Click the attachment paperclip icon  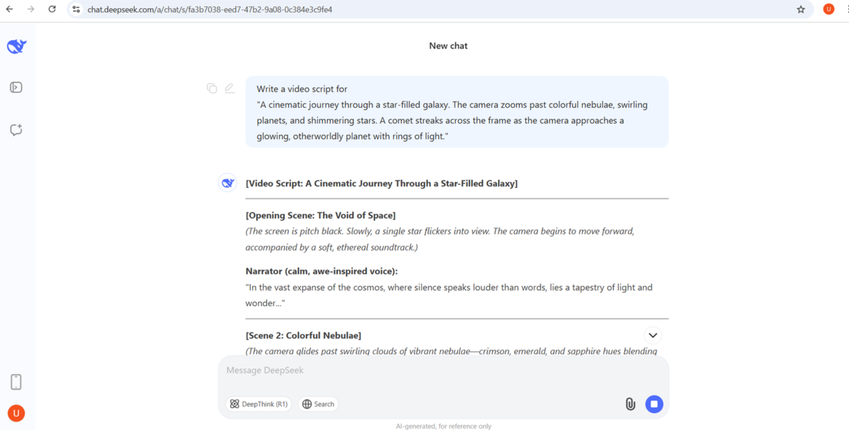(630, 404)
